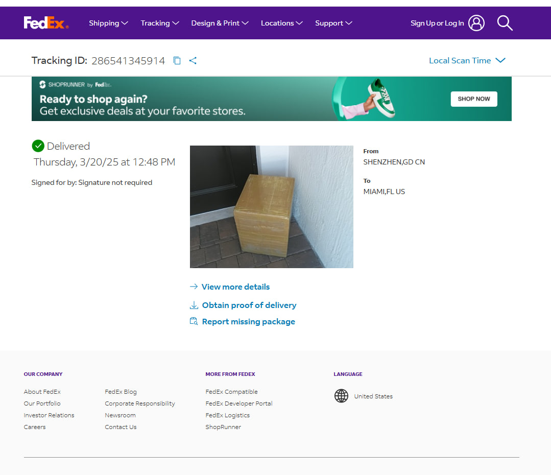Open the Contact Us footer link
The image size is (551, 475).
[x=121, y=427]
